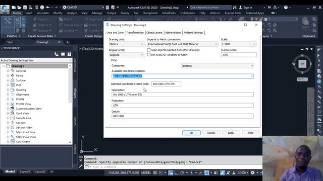The image size is (323, 181).
Task: Open the Drawing units dropdown
Action: pos(127,44)
